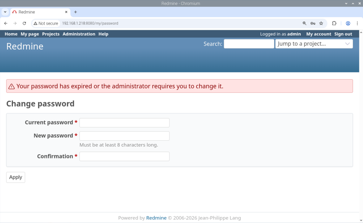
Task: Click the Redmine link in the footer
Action: pos(156,218)
